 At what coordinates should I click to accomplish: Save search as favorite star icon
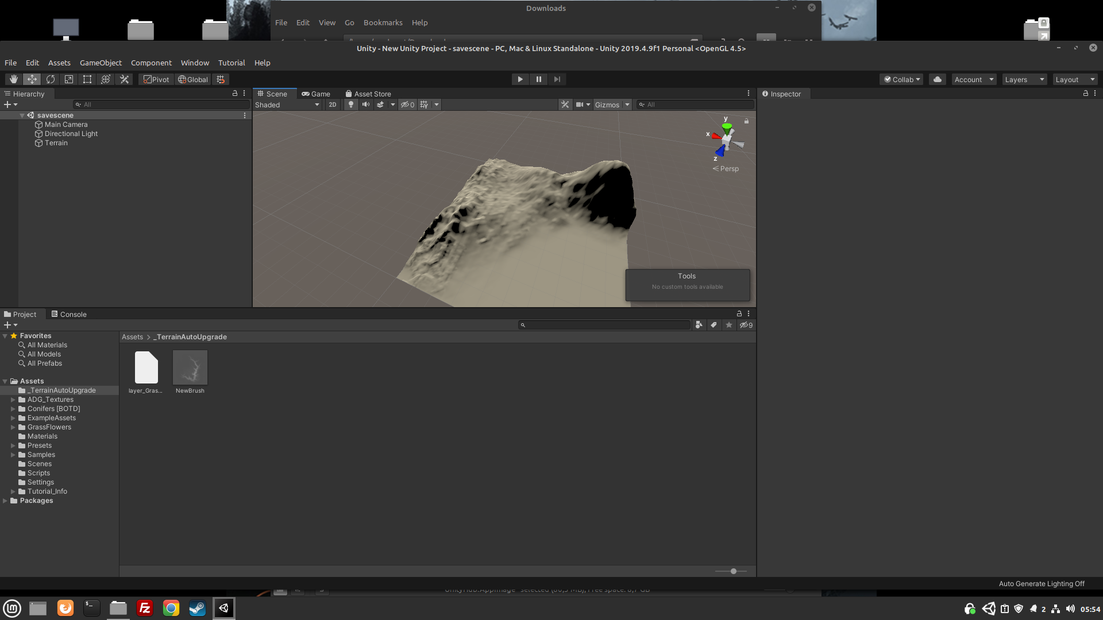click(x=728, y=325)
